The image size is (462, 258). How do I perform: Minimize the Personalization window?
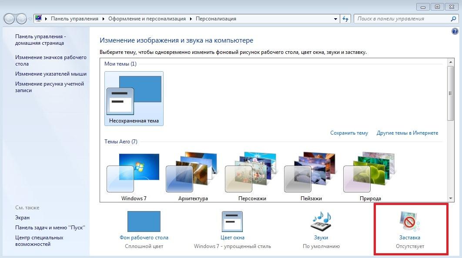click(x=423, y=7)
